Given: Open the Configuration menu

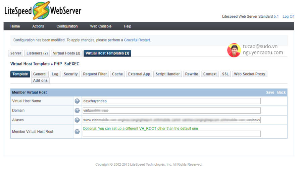Looking at the screenshot, I should (67, 26).
